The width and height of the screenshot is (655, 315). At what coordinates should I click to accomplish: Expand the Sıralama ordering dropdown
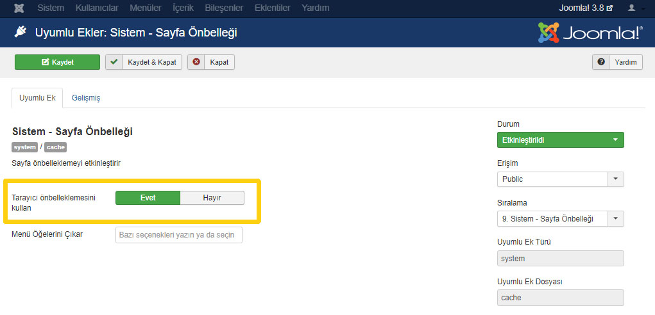coord(560,219)
